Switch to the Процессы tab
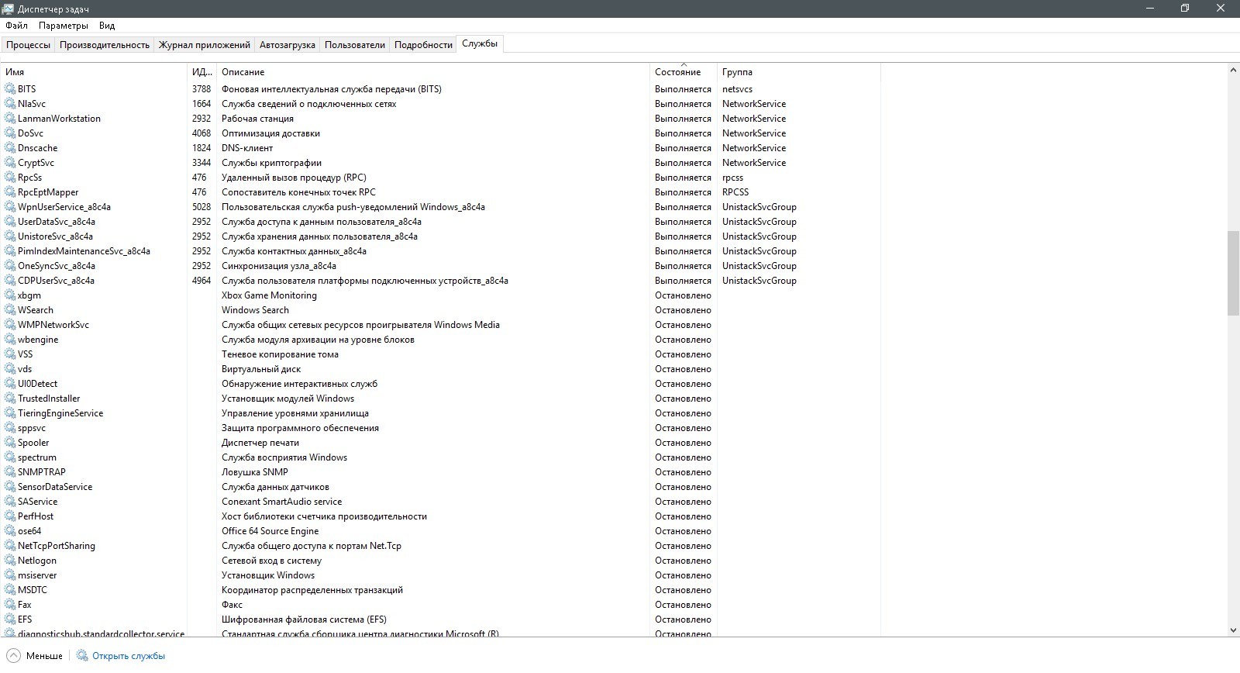 pos(28,45)
